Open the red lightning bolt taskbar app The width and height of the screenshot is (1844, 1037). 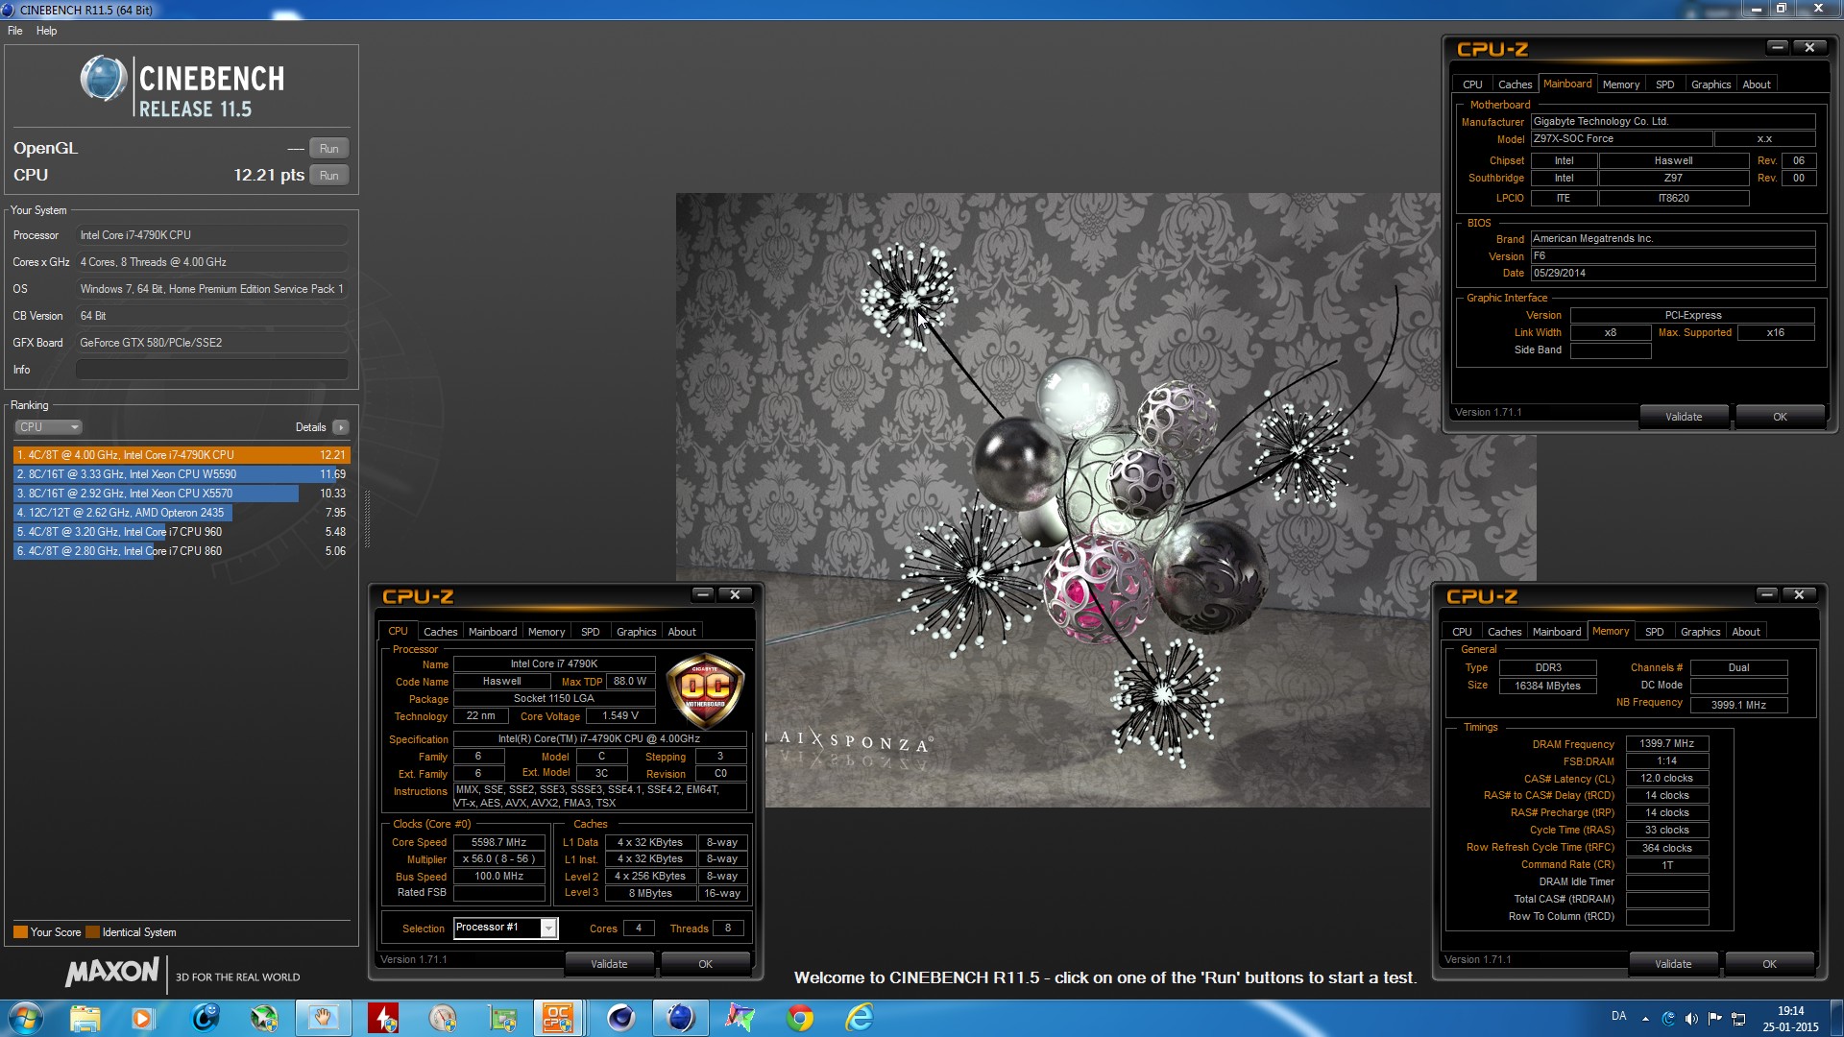(x=383, y=1018)
